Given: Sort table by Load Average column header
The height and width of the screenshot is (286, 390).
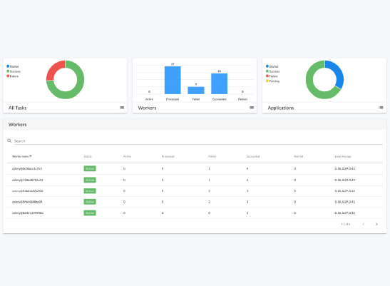Looking at the screenshot, I should (343, 156).
